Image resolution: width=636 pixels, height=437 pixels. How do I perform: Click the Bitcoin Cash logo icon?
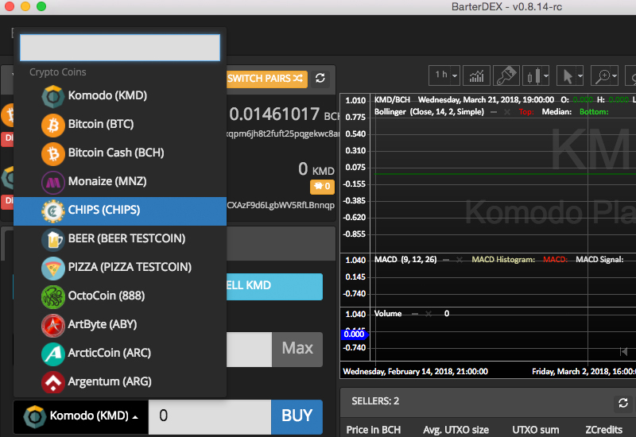pos(52,154)
